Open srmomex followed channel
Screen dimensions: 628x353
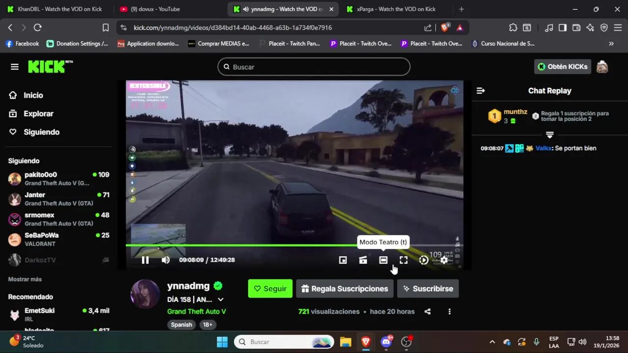tap(58, 219)
